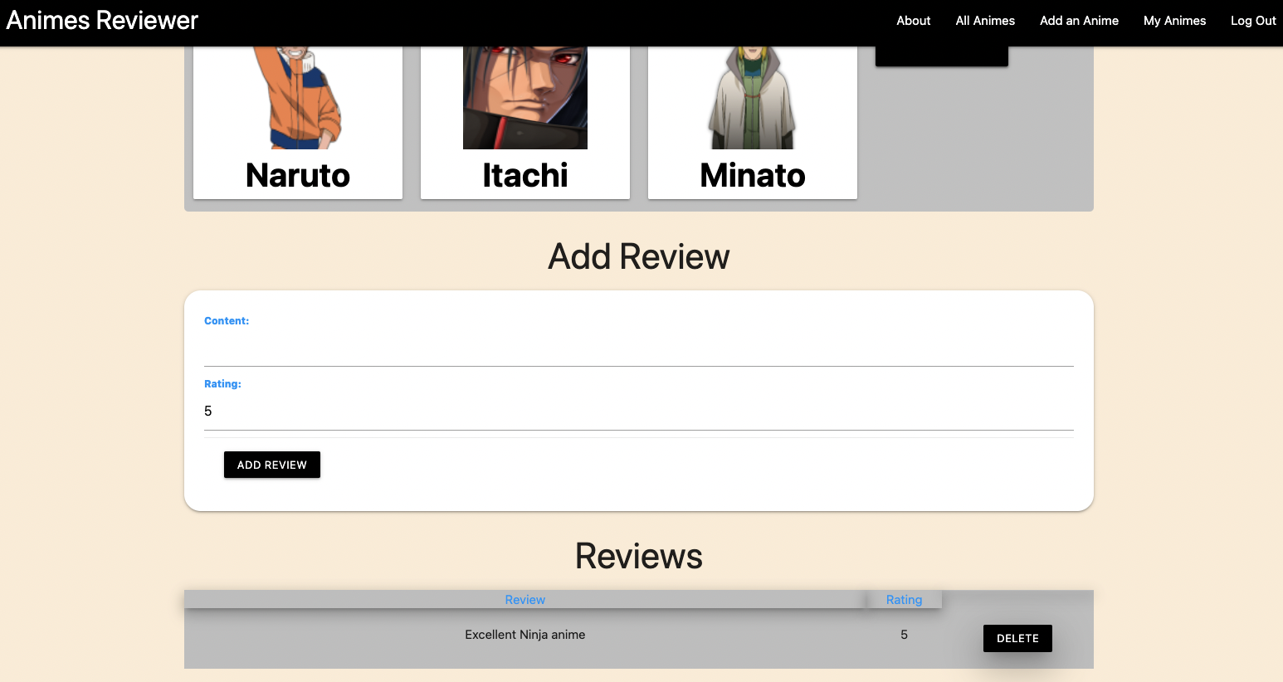The width and height of the screenshot is (1283, 682).
Task: Sort by the Rating column header
Action: point(904,599)
